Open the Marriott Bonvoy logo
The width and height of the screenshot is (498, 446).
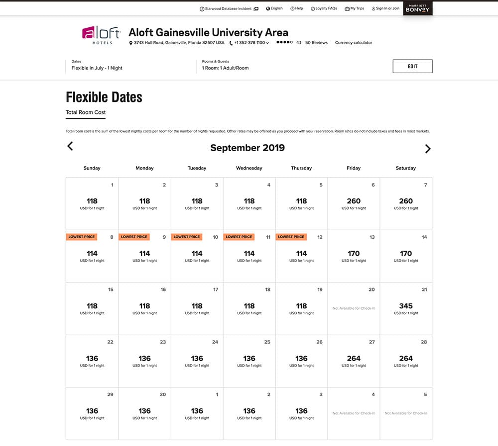417,8
